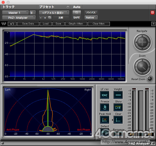Open the Master 1 track dropdown
The height and width of the screenshot is (146, 156).
coord(15,13)
